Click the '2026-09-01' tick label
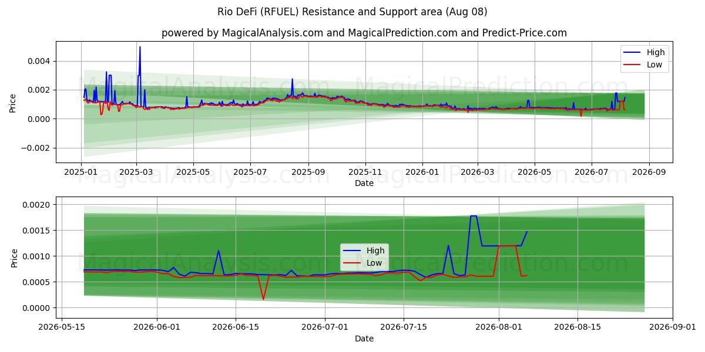Screen dimensions: 705x352 pyautogui.click(x=673, y=327)
